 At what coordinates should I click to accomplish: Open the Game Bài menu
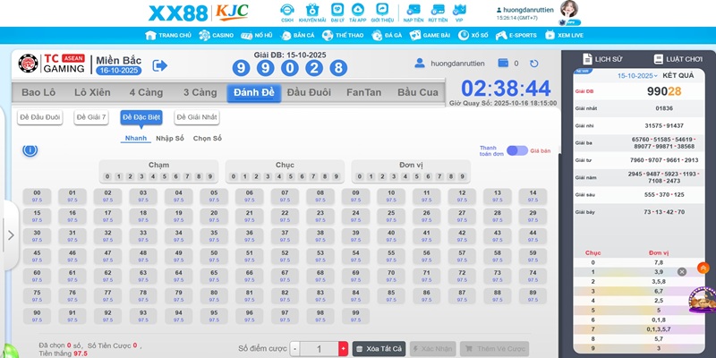pos(430,35)
